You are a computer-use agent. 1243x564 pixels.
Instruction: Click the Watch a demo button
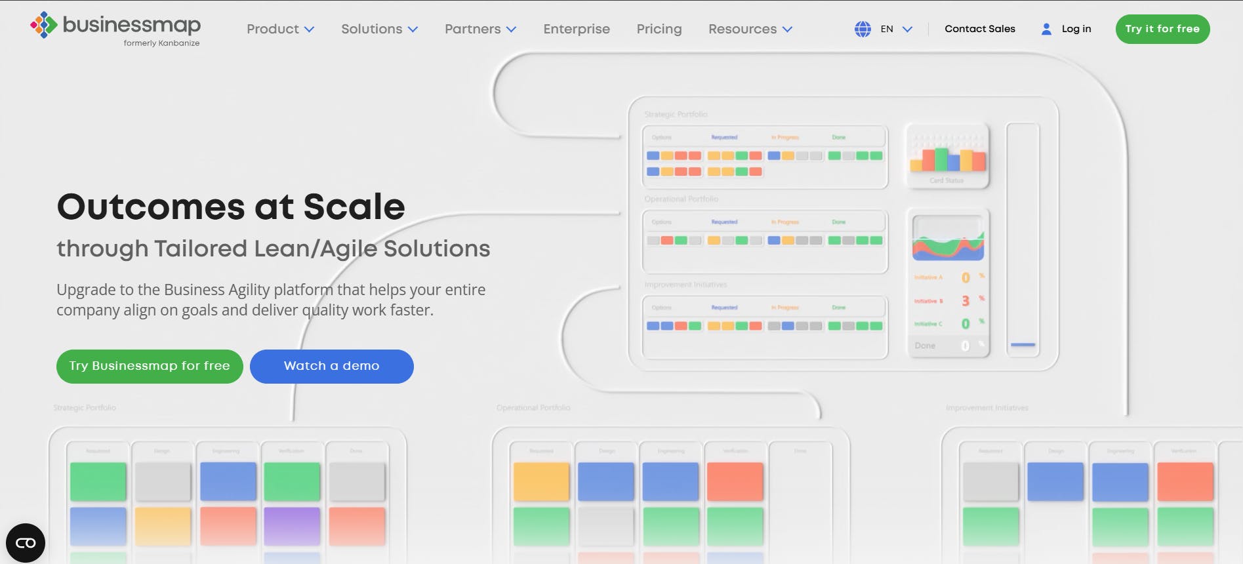[x=331, y=366]
